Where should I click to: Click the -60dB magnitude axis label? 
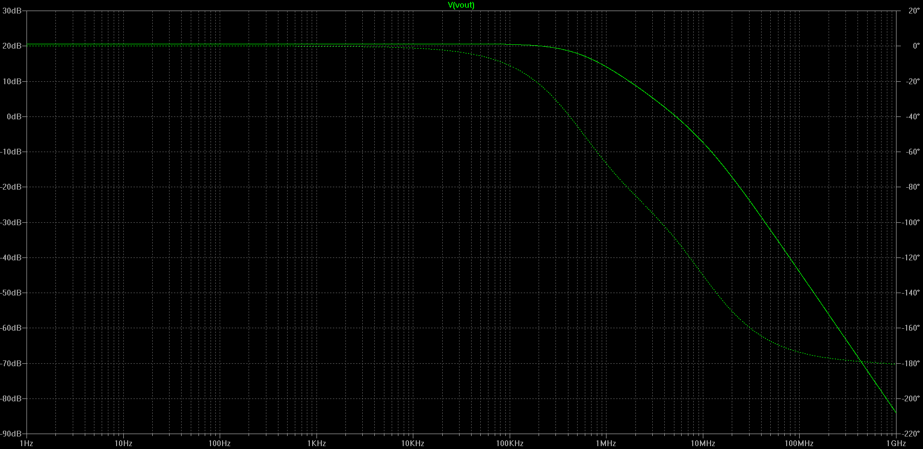(x=11, y=328)
